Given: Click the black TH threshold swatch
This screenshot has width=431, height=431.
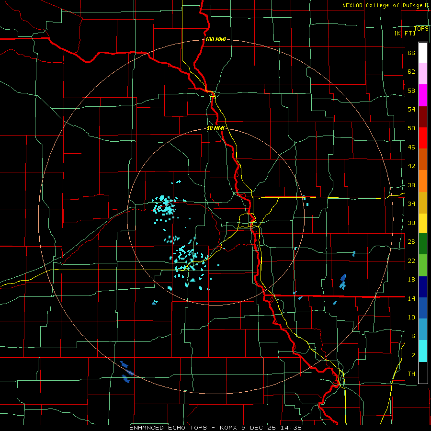Looking at the screenshot, I should [x=423, y=373].
